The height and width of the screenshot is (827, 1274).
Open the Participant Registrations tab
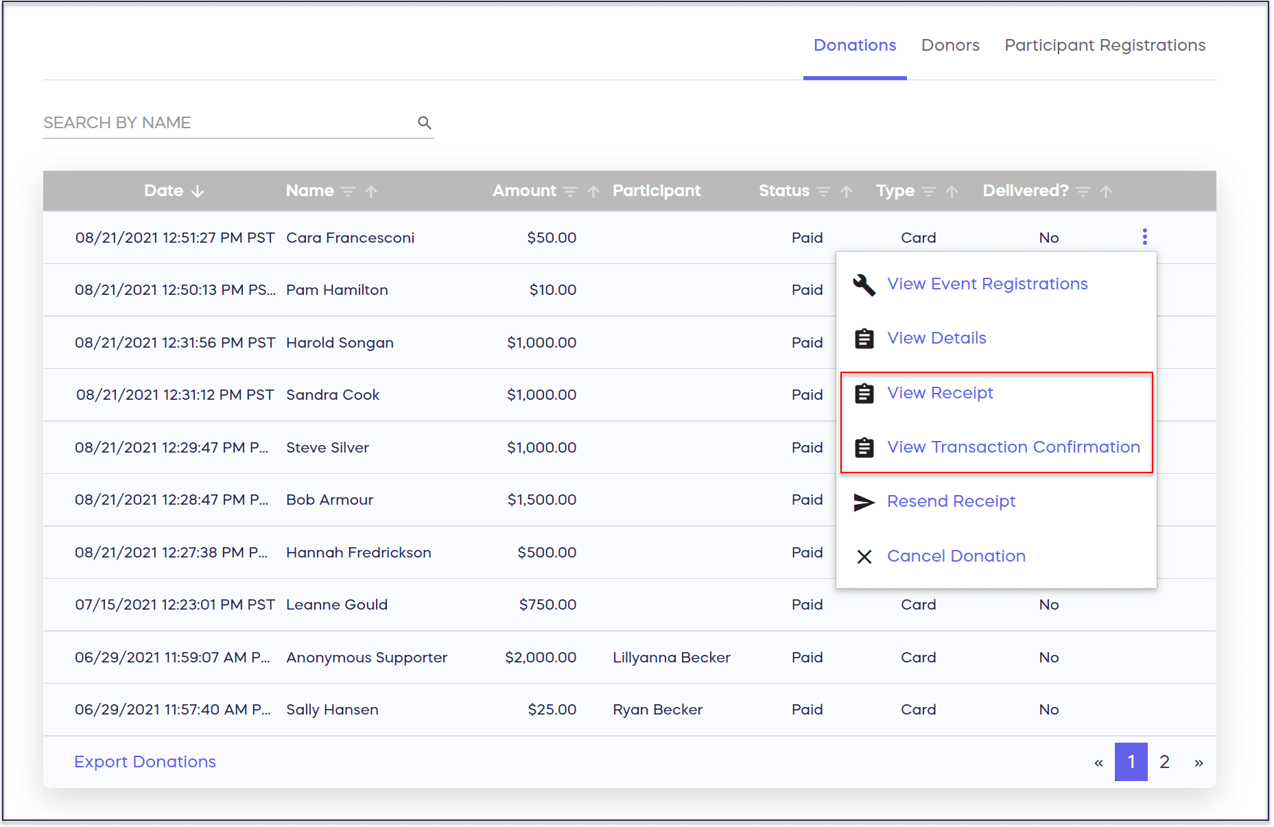pos(1105,45)
